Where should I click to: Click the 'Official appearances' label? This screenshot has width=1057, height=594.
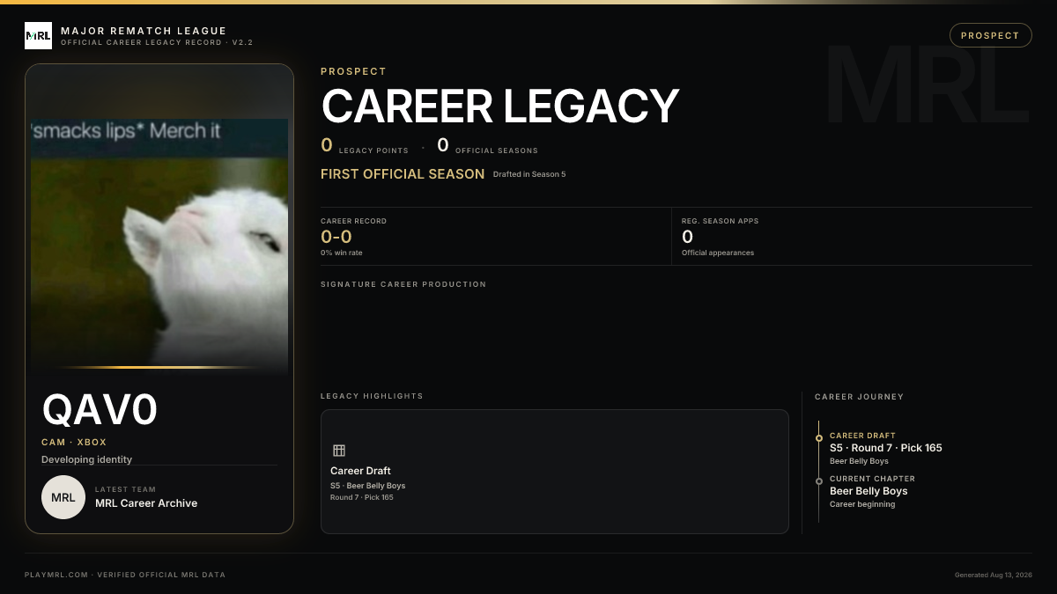tap(718, 253)
